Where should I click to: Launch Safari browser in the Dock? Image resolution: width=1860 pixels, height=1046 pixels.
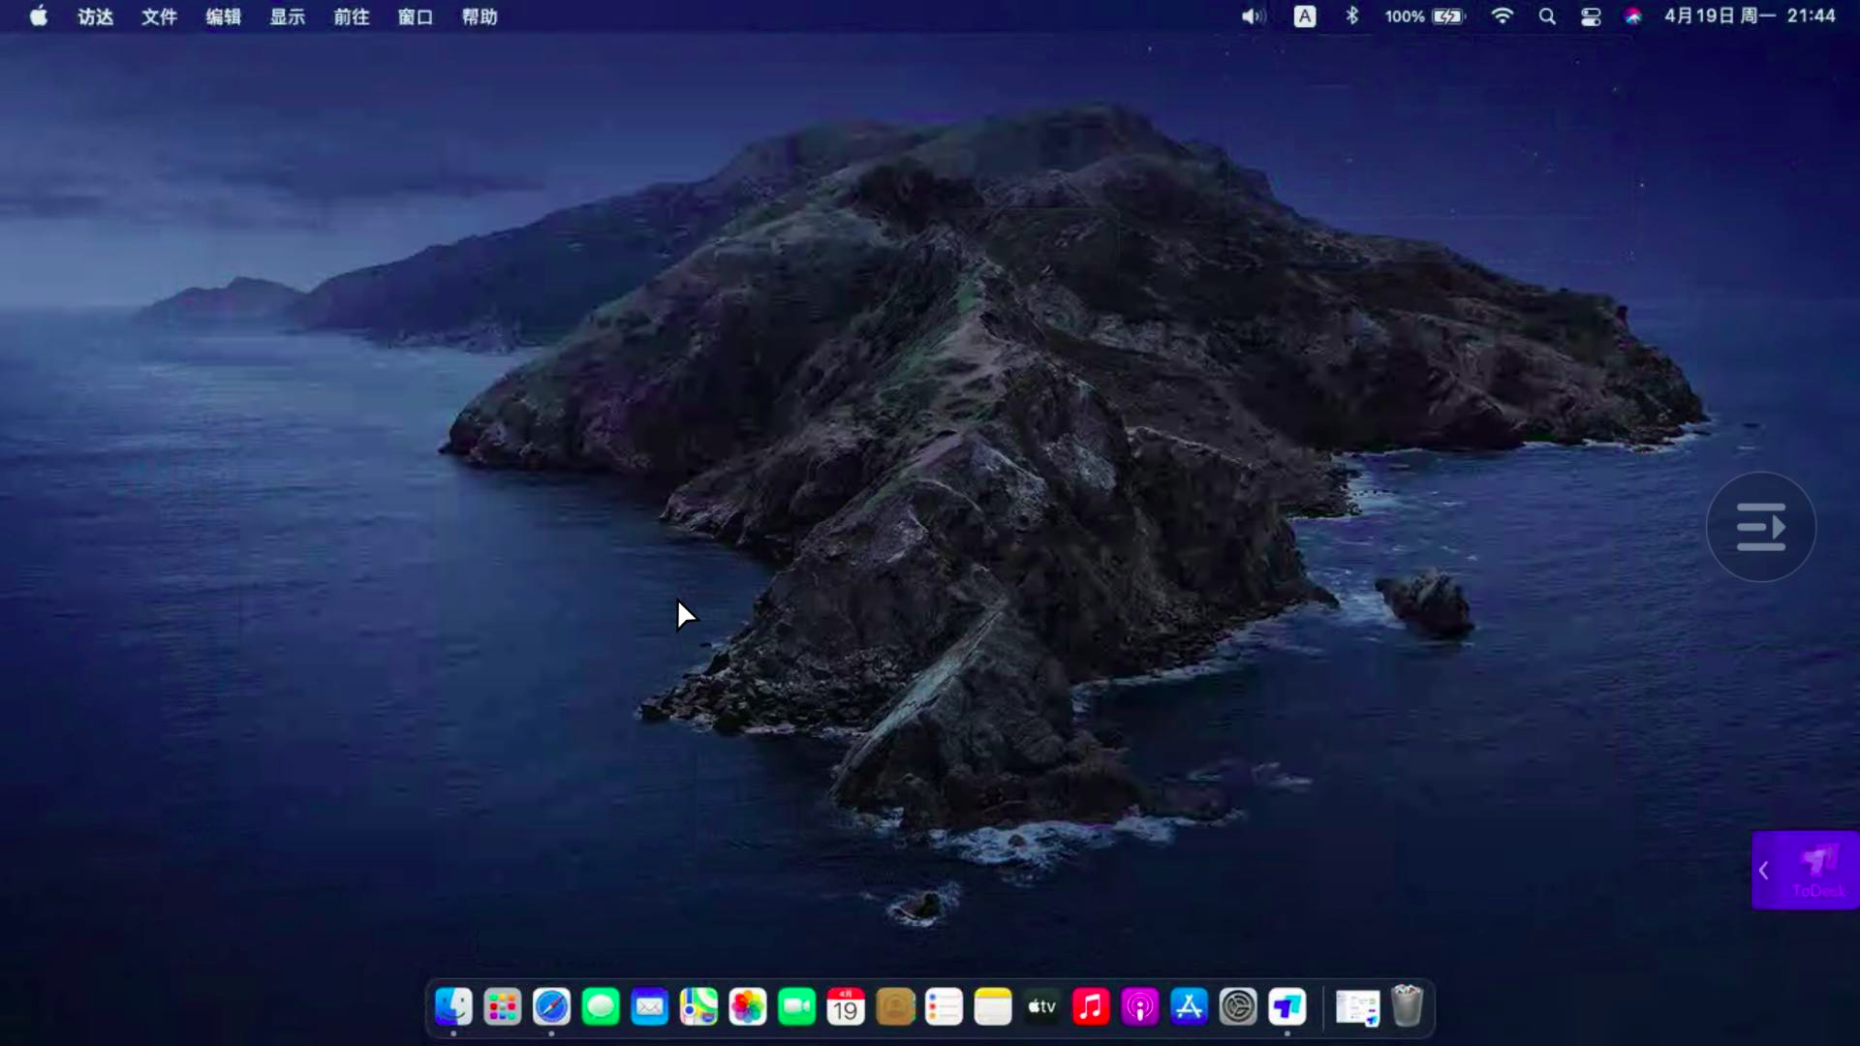point(551,1007)
